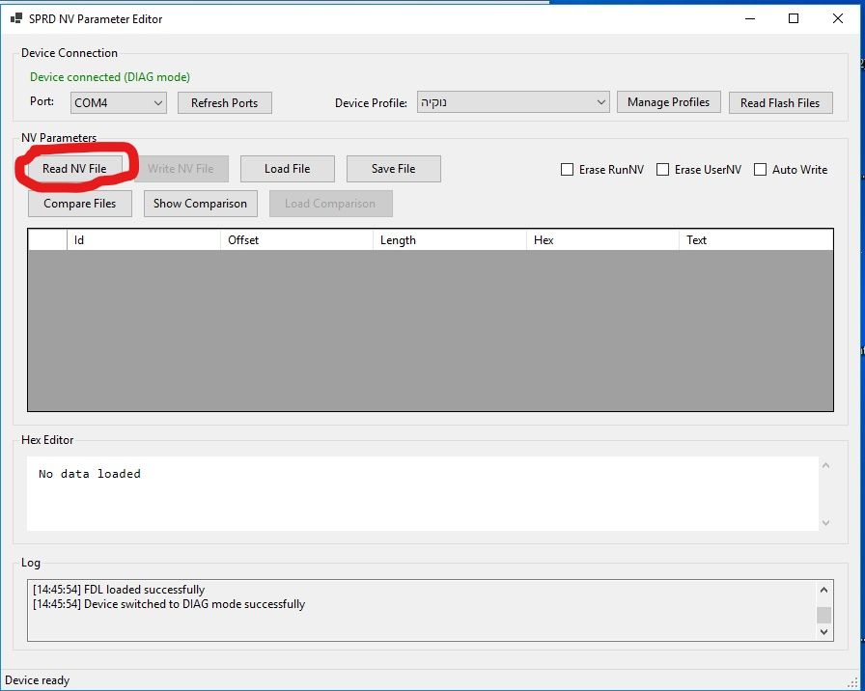Open Manage Profiles dialog
Viewport: 865px width, 691px height.
point(668,102)
